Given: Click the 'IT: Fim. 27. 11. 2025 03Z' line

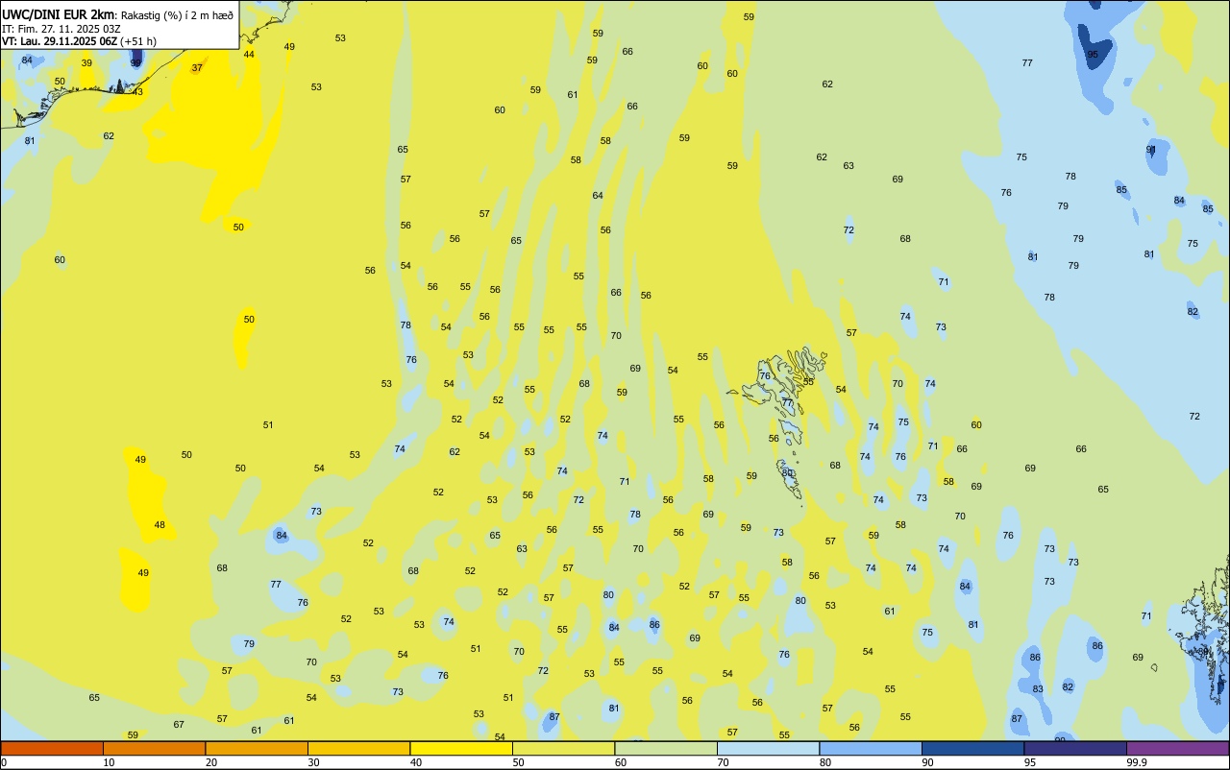Looking at the screenshot, I should click(61, 29).
